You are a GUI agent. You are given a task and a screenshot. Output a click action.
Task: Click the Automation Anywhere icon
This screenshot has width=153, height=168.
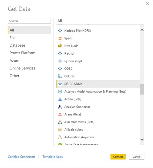tap(60, 137)
